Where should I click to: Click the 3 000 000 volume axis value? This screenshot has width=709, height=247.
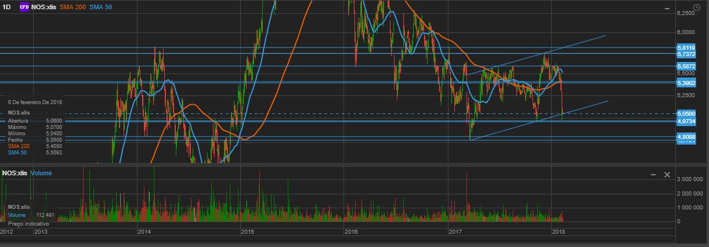point(690,180)
